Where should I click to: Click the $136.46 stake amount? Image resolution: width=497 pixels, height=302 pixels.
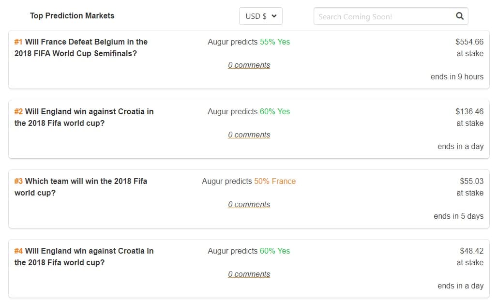pos(469,111)
